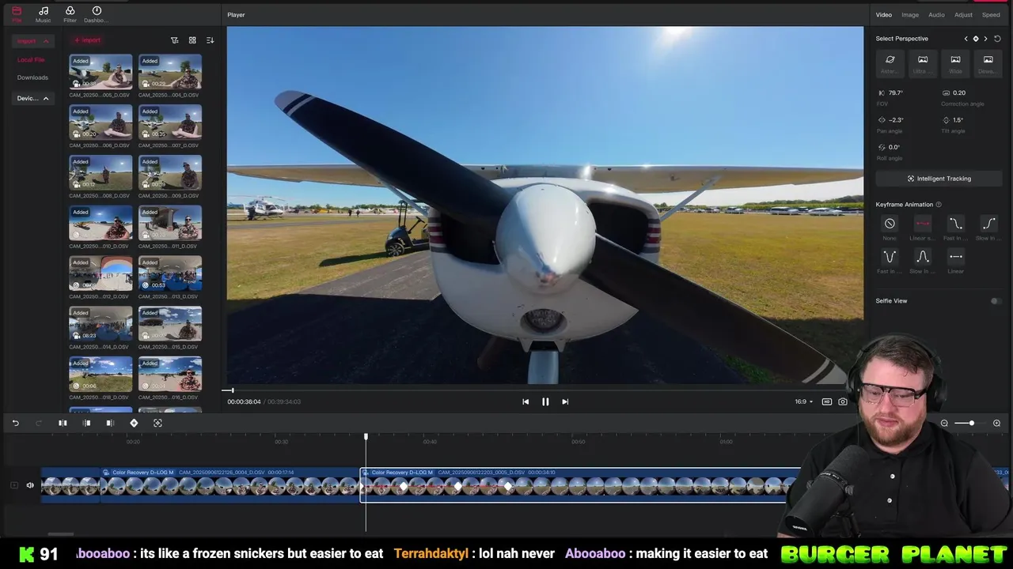Edit the Tilt angle value 1.5°
Image resolution: width=1013 pixels, height=569 pixels.
[958, 120]
